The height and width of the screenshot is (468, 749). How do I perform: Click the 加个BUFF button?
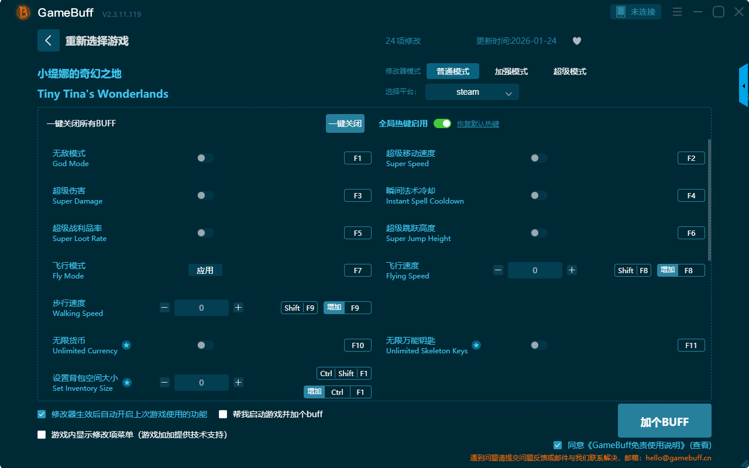[x=664, y=421]
